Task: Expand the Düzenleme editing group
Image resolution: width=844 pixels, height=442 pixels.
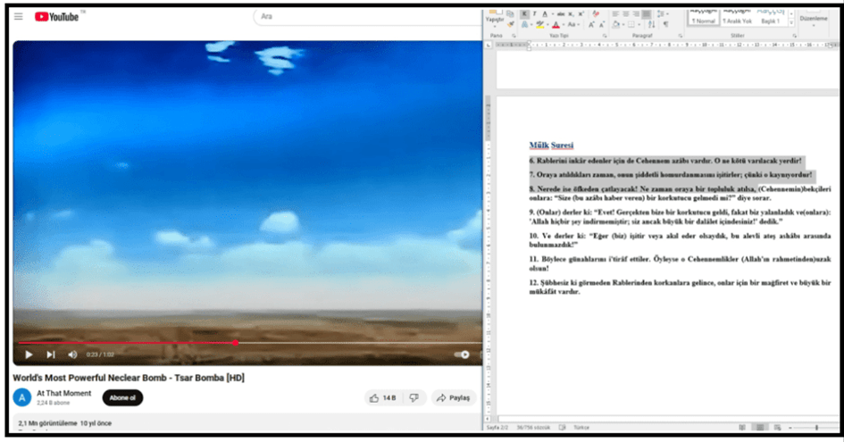Action: point(813,18)
